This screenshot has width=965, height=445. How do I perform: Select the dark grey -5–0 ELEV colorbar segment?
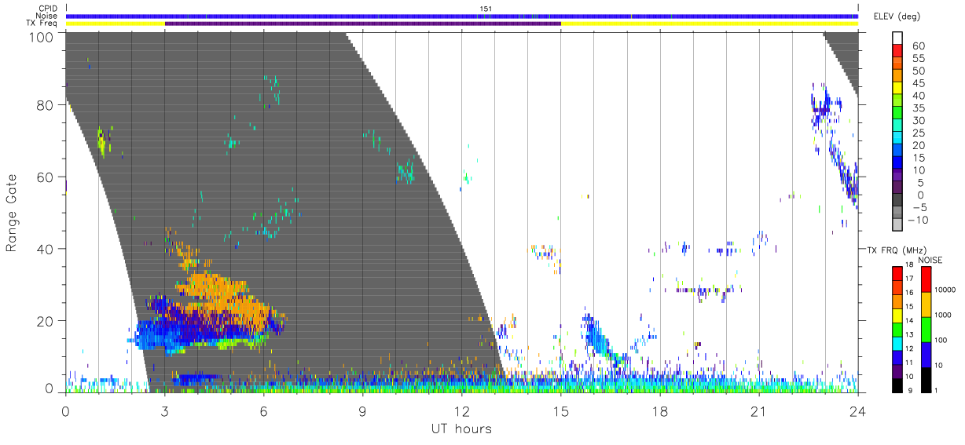[897, 201]
